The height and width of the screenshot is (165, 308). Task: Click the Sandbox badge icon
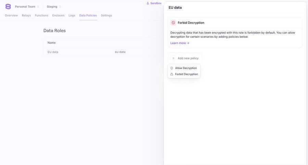coord(148,3)
